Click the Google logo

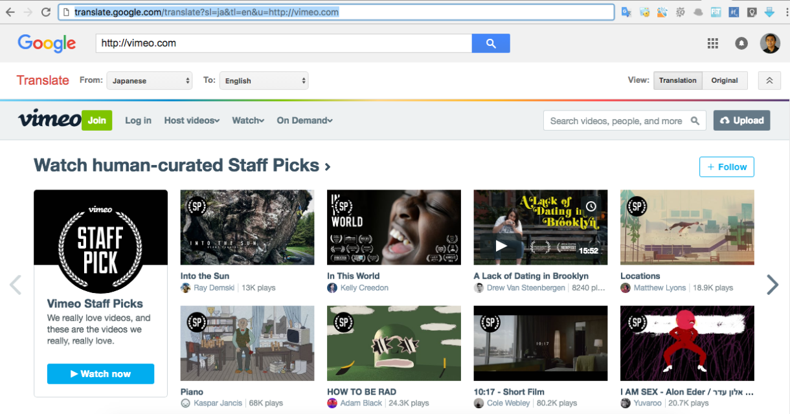(x=47, y=43)
